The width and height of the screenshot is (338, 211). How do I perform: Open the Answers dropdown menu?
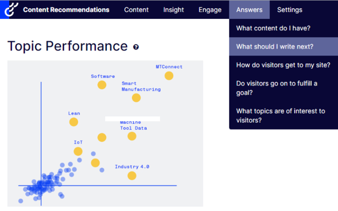click(250, 10)
